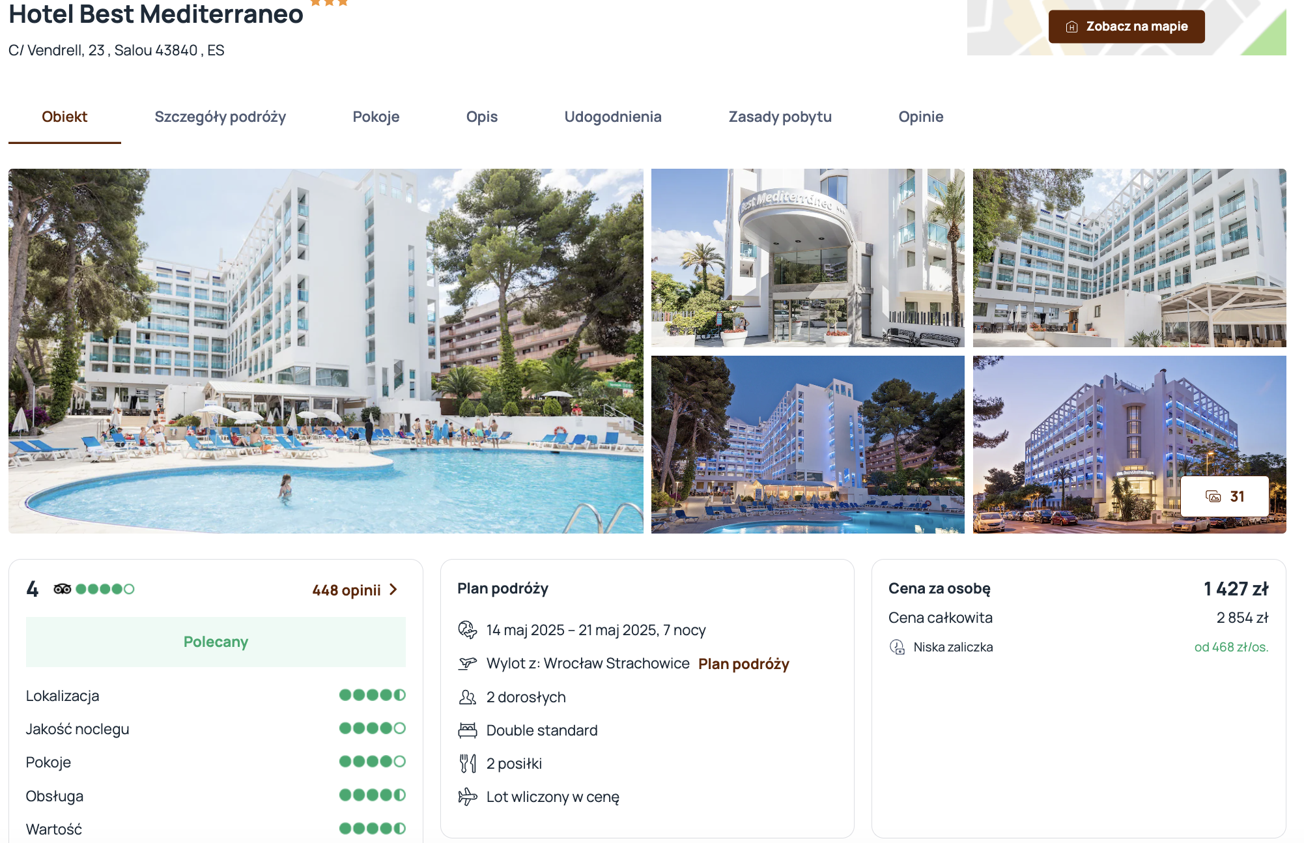Go to the Opinie tab
This screenshot has width=1304, height=843.
(921, 117)
